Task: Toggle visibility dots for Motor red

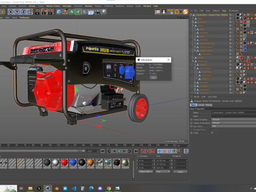Action: (x=233, y=61)
